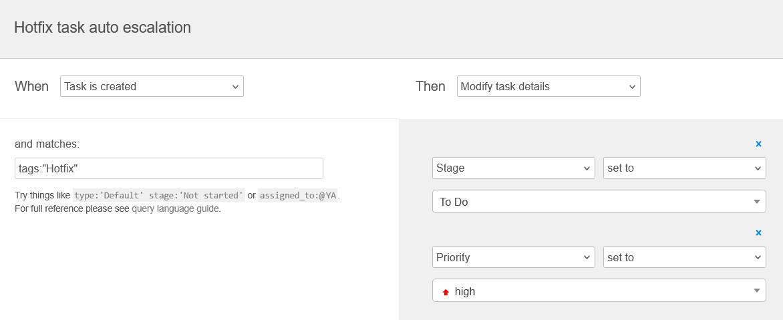Click the 'Hotfix task auto escalation' rule title
This screenshot has height=320, width=783.
(102, 27)
